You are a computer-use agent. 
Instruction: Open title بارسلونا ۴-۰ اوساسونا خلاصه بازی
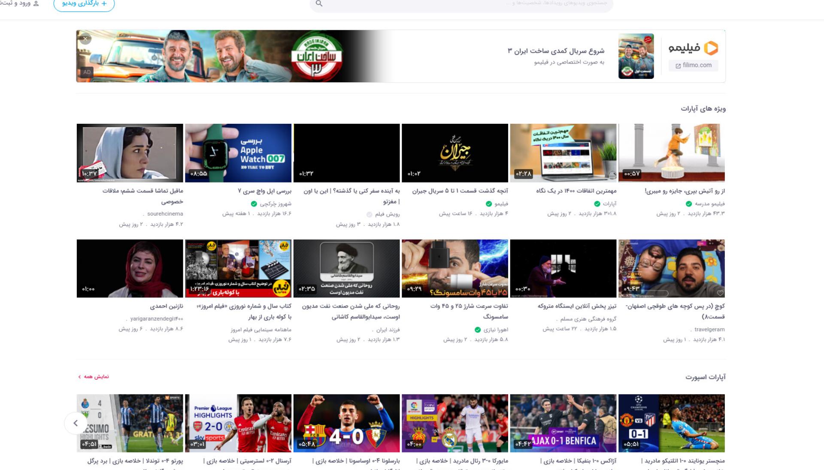356,461
